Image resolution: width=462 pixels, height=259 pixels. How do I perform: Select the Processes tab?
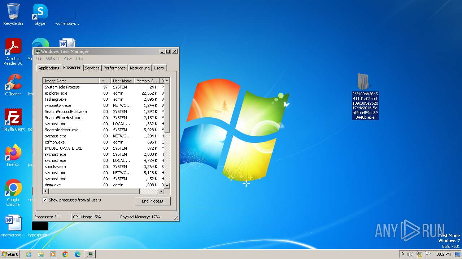[x=71, y=67]
